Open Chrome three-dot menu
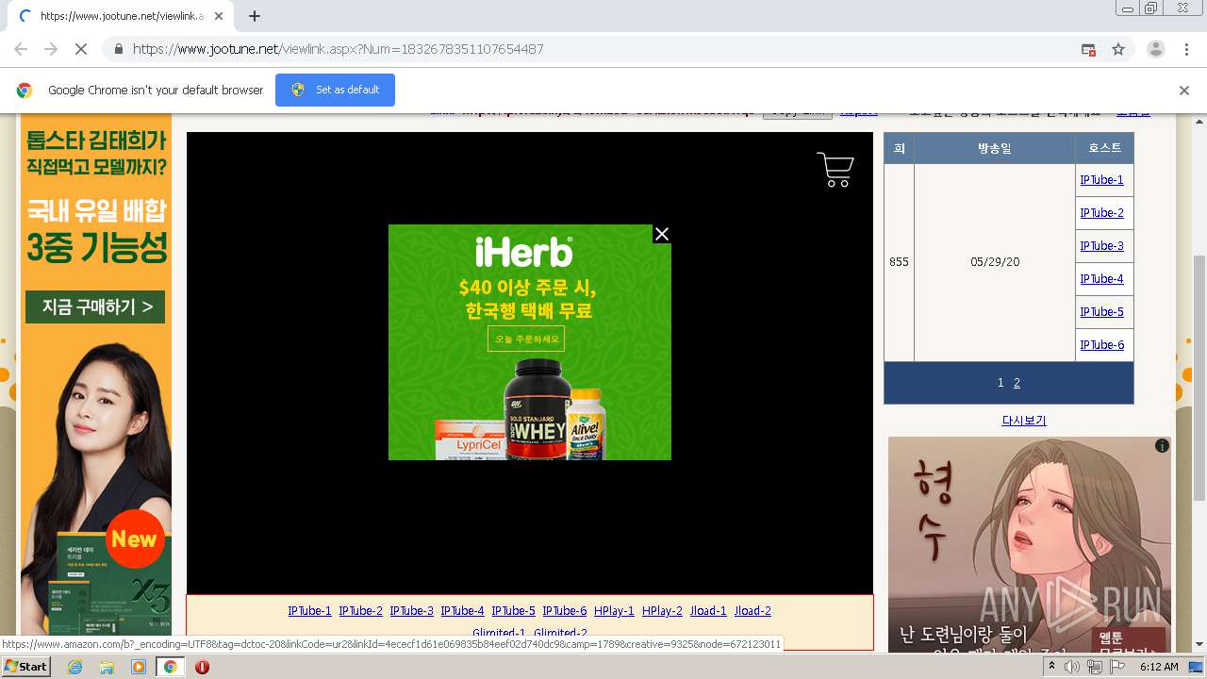 pos(1186,49)
